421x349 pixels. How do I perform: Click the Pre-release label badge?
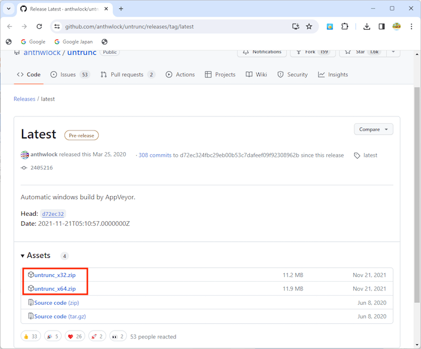(x=82, y=135)
